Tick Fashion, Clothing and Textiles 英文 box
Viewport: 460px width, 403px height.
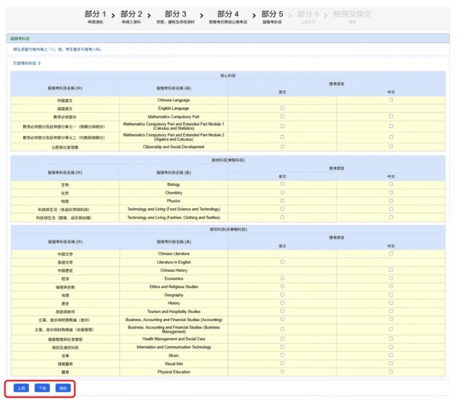282,217
